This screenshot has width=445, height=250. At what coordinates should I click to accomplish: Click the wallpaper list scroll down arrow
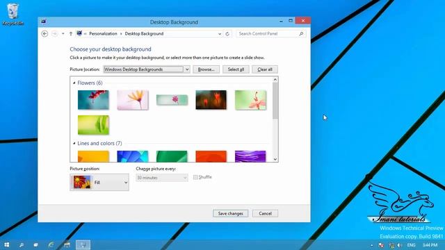click(x=275, y=159)
